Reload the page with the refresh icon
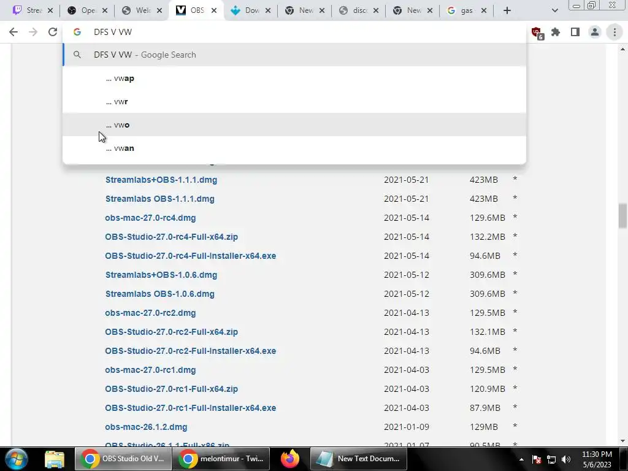The height and width of the screenshot is (471, 628). 53,32
